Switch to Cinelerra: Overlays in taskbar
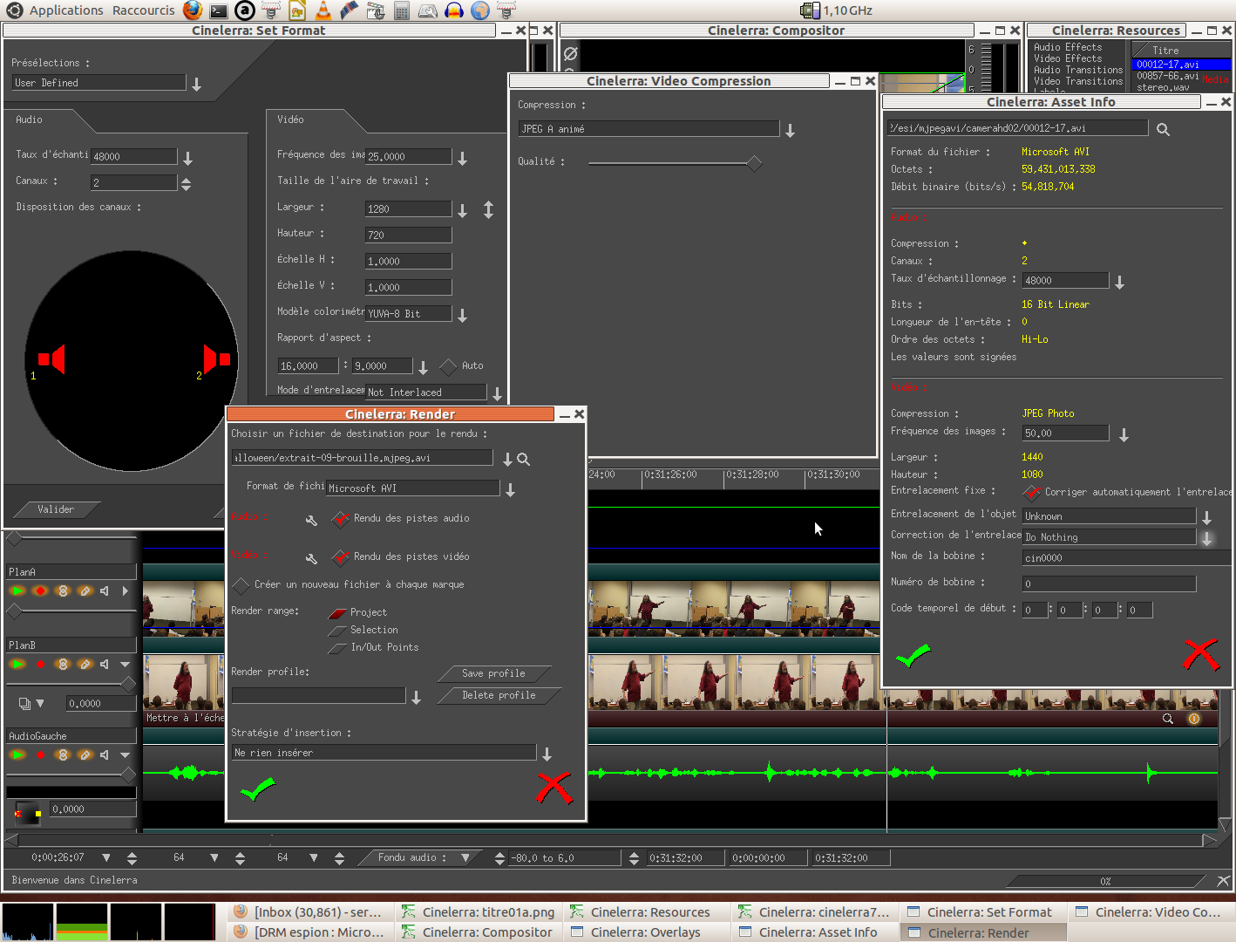 (645, 932)
